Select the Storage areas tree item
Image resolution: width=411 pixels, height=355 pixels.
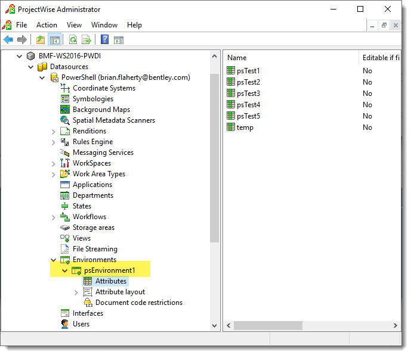click(x=93, y=228)
